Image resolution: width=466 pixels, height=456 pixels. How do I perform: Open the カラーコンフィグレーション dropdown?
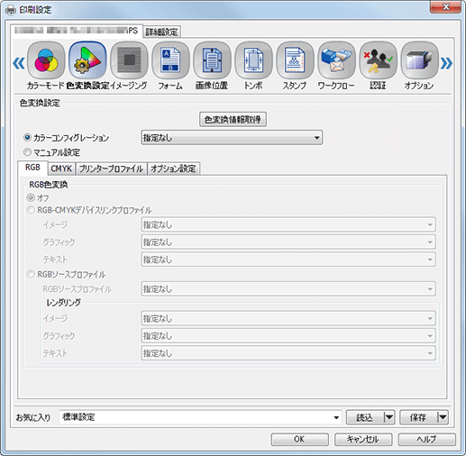pyautogui.click(x=232, y=138)
